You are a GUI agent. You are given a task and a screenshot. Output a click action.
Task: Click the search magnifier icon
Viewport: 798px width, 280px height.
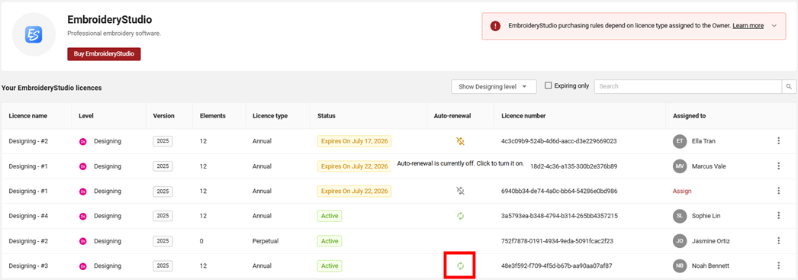(789, 86)
